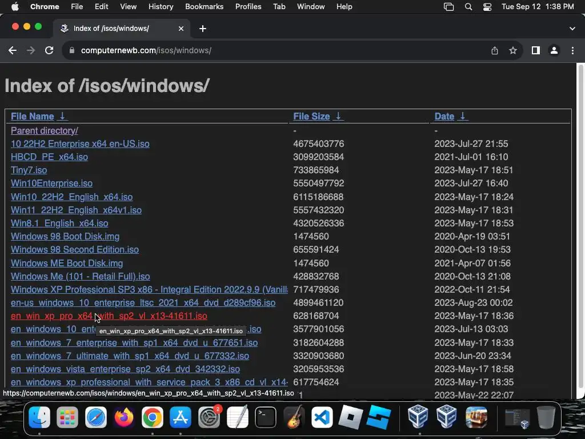Download Win8.1_English_x64.iso

click(x=59, y=224)
